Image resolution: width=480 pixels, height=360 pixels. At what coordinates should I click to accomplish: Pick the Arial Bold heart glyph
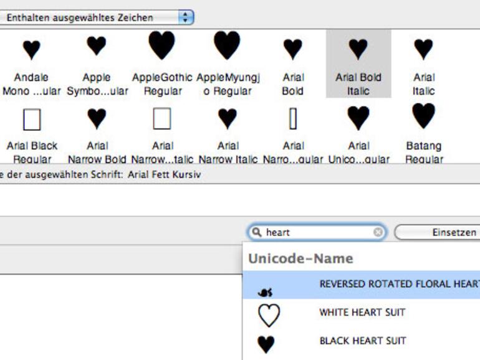tap(292, 49)
